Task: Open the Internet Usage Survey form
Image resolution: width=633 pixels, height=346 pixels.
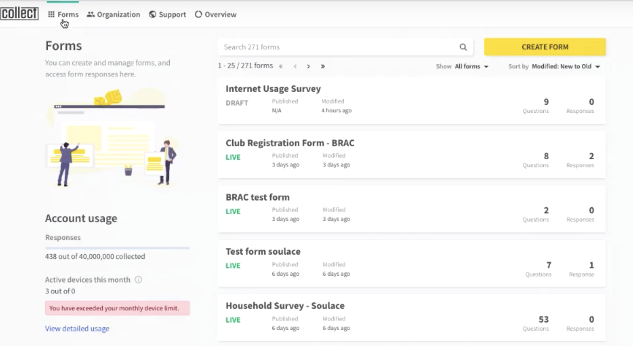Action: coord(273,89)
